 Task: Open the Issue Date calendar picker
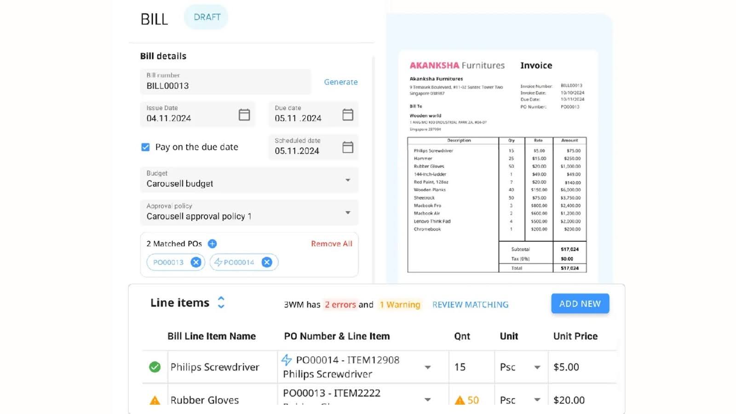[244, 115]
